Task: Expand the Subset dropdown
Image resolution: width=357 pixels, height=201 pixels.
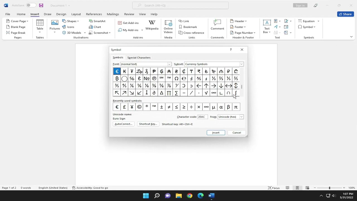Action: click(241, 64)
